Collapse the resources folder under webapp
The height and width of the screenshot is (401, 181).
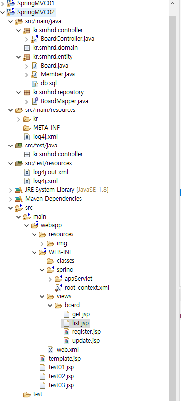35,234
